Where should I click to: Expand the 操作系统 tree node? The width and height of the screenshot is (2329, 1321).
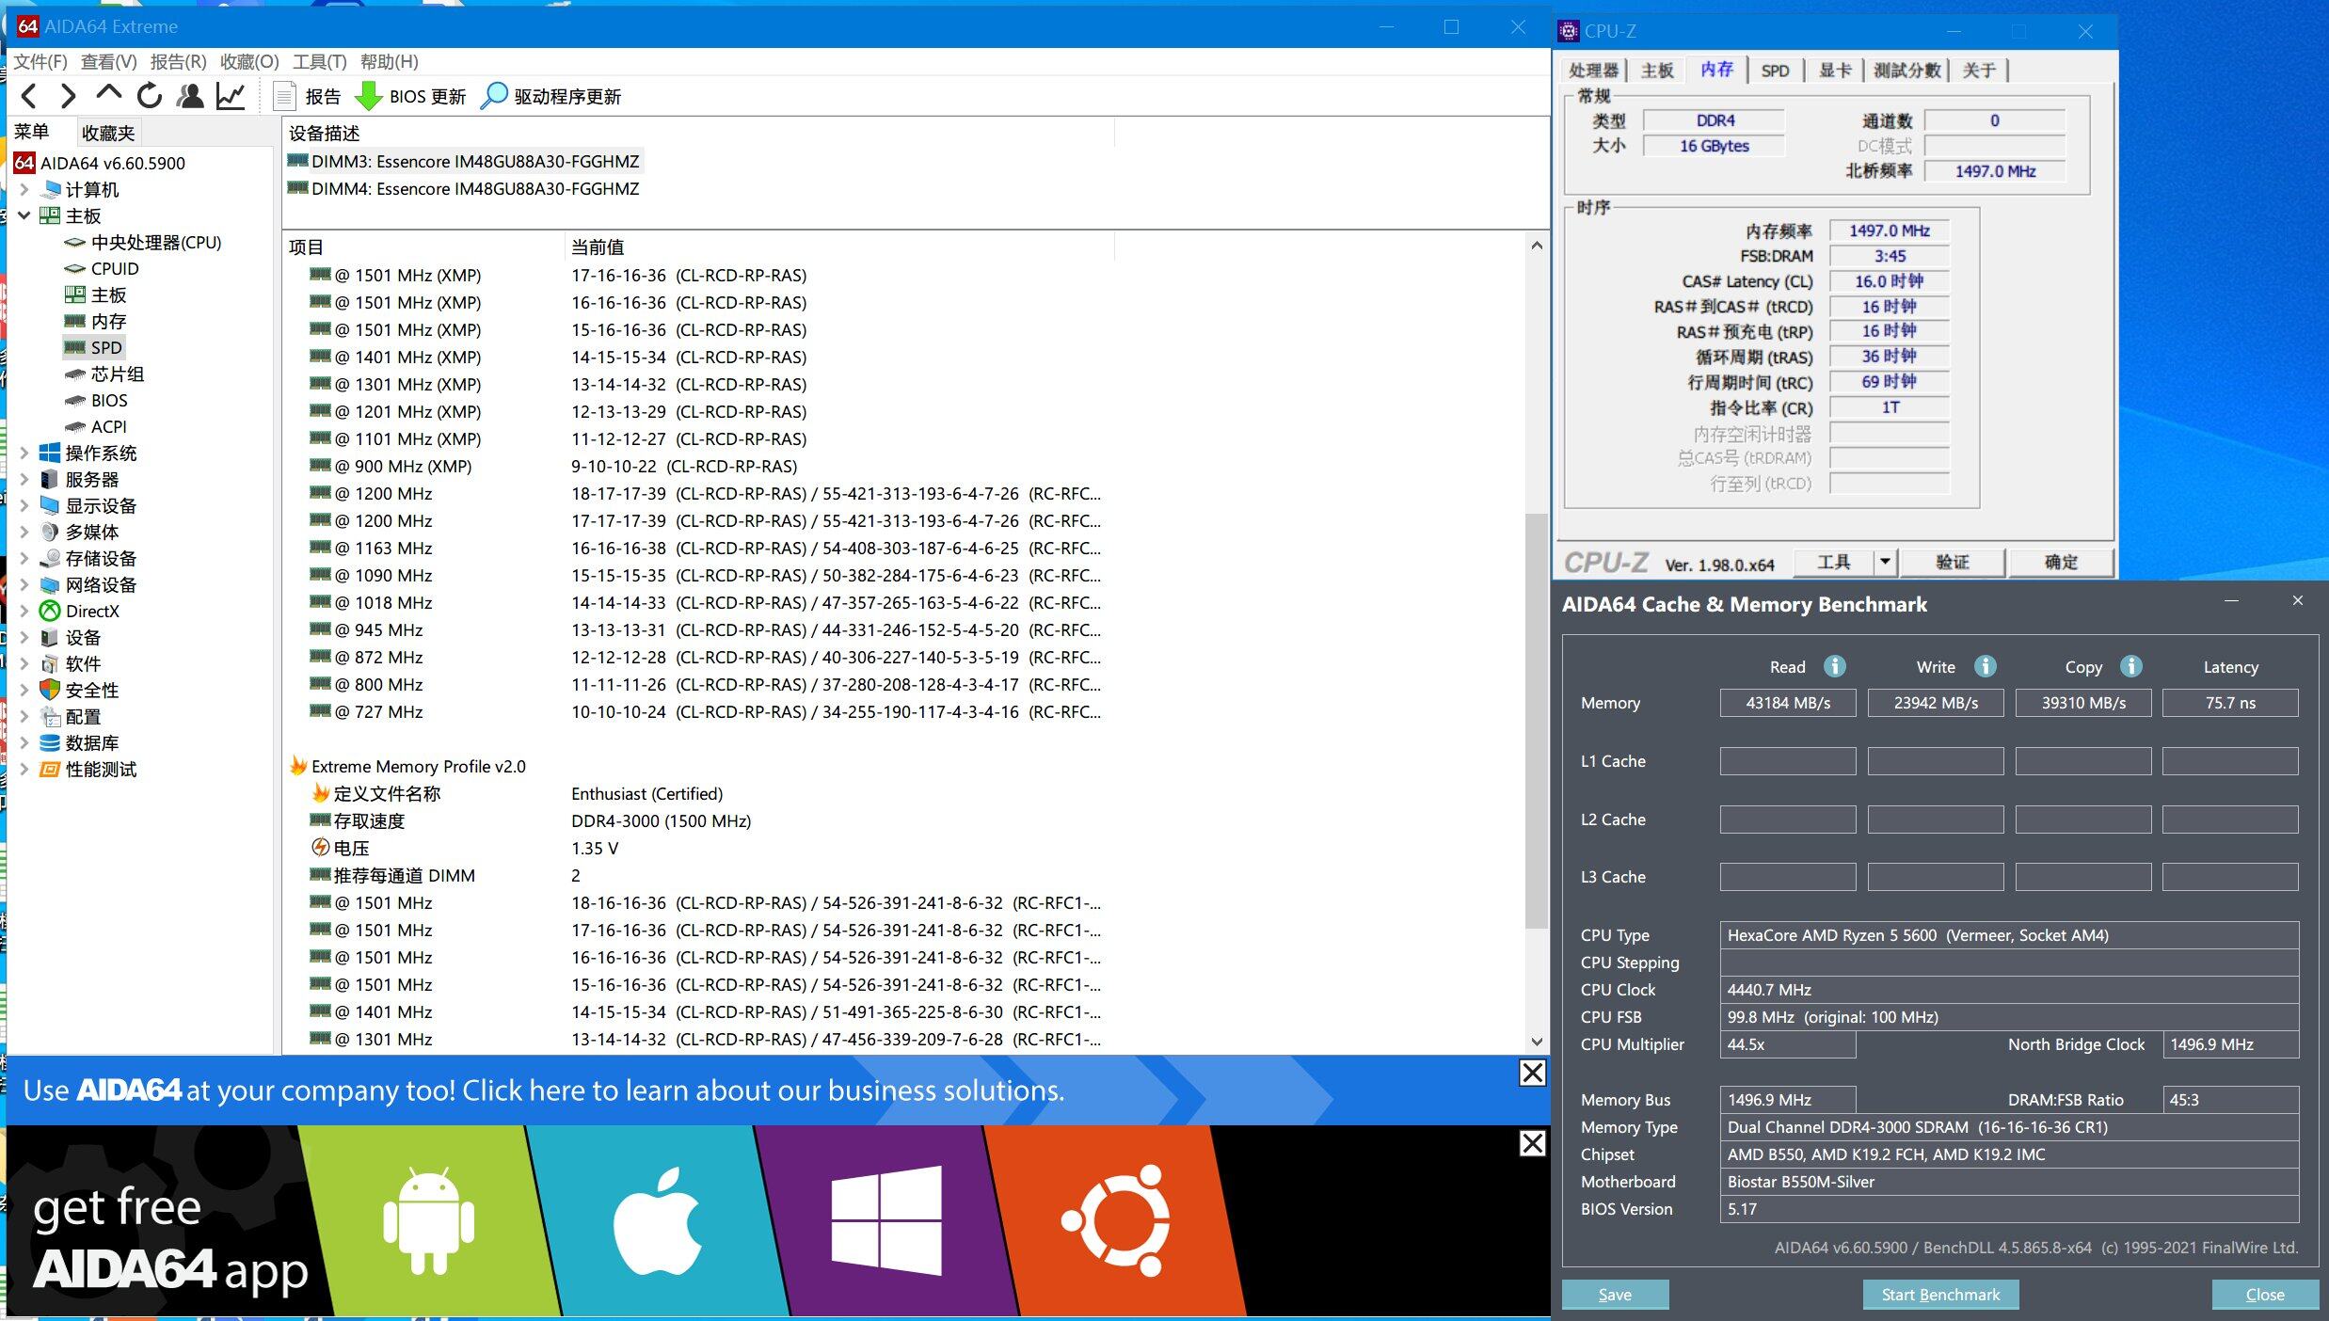click(x=24, y=453)
